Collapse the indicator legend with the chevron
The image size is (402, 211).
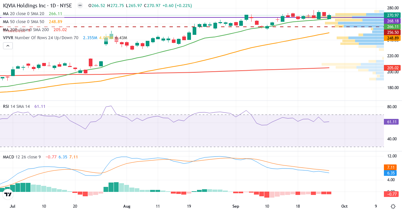(x=8, y=46)
